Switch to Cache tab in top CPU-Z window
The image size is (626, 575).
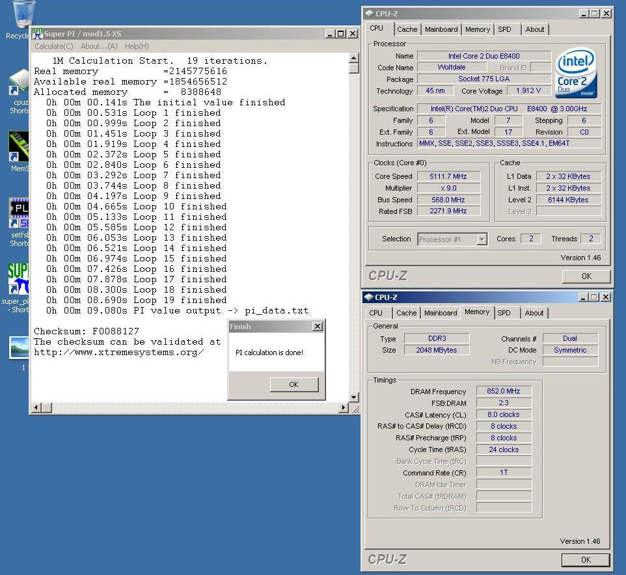(x=407, y=29)
